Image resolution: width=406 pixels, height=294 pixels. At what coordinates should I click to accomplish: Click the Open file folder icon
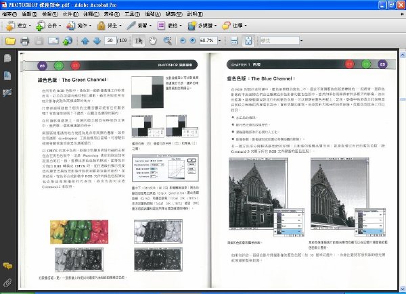pyautogui.click(x=10, y=41)
